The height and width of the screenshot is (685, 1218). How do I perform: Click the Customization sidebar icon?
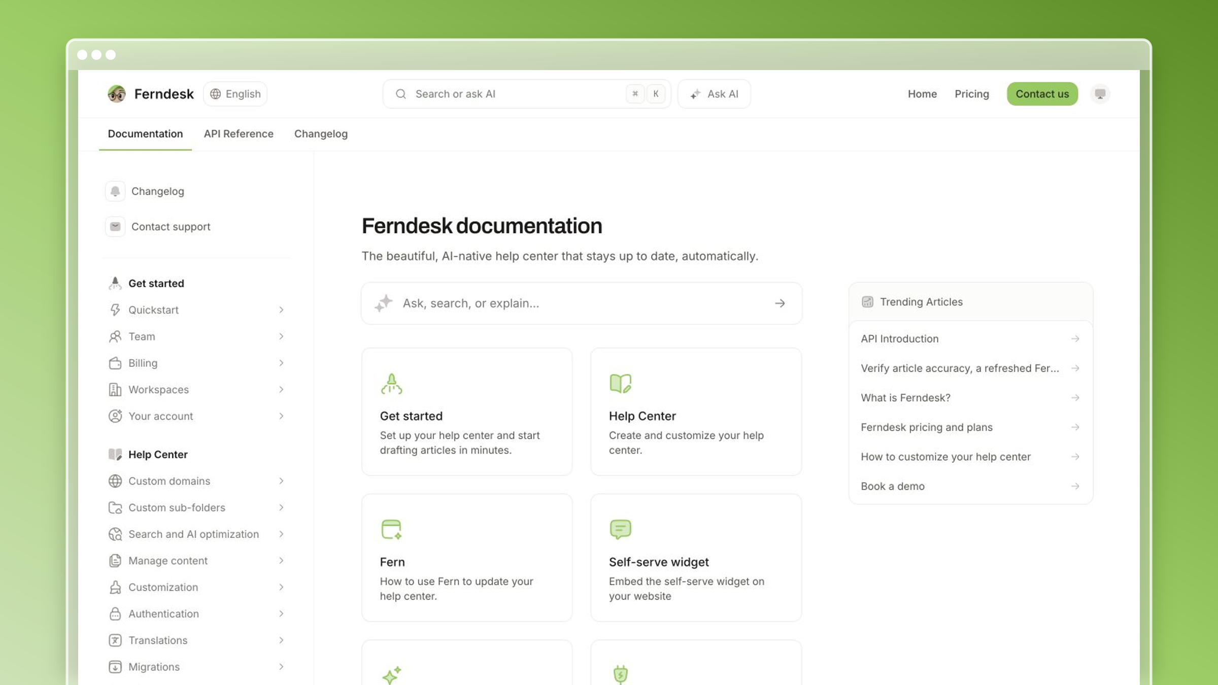115,587
